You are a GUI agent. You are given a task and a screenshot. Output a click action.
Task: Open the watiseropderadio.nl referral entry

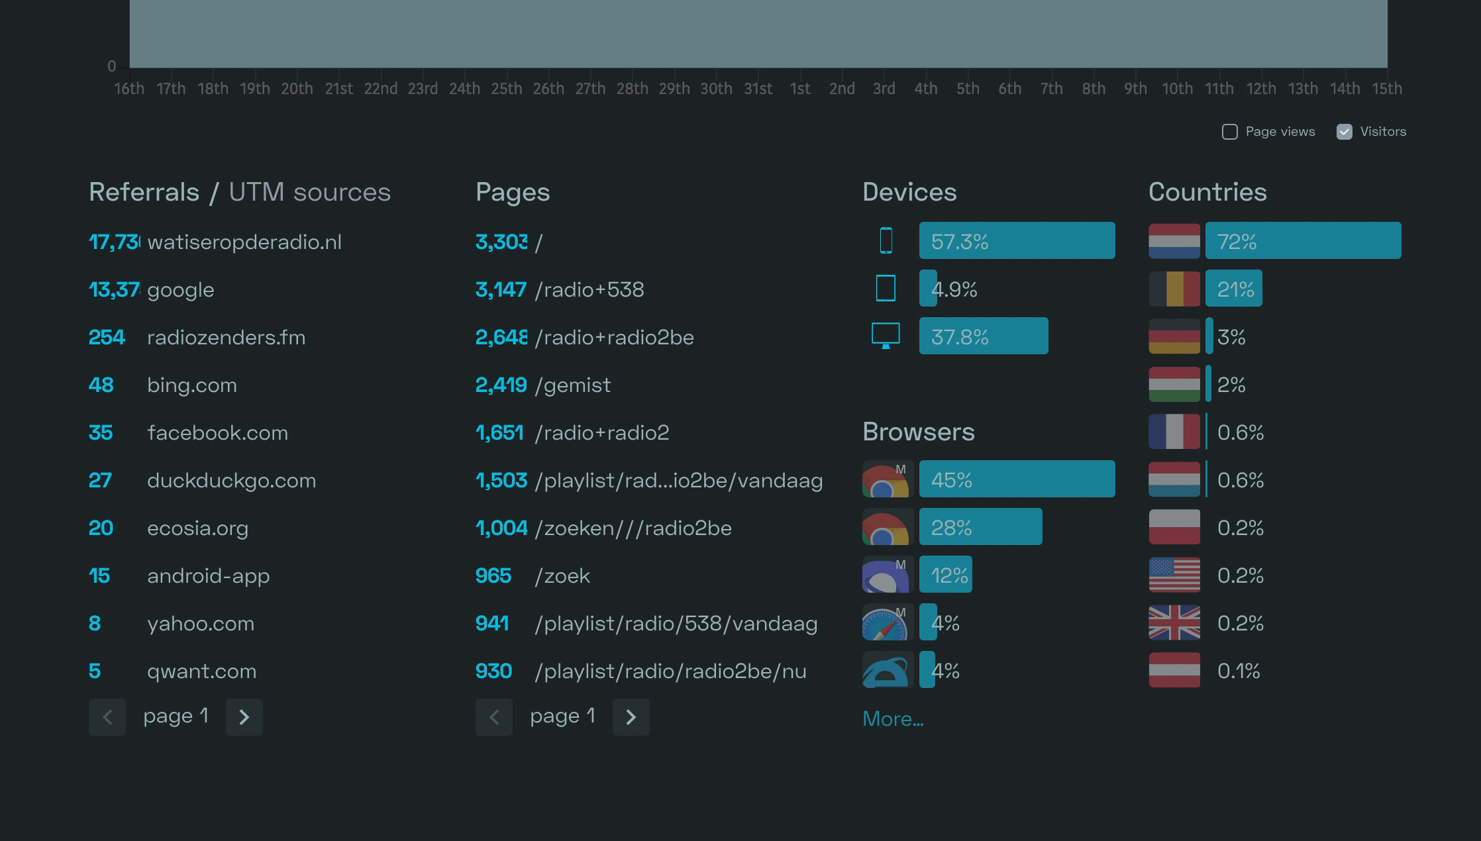(244, 241)
